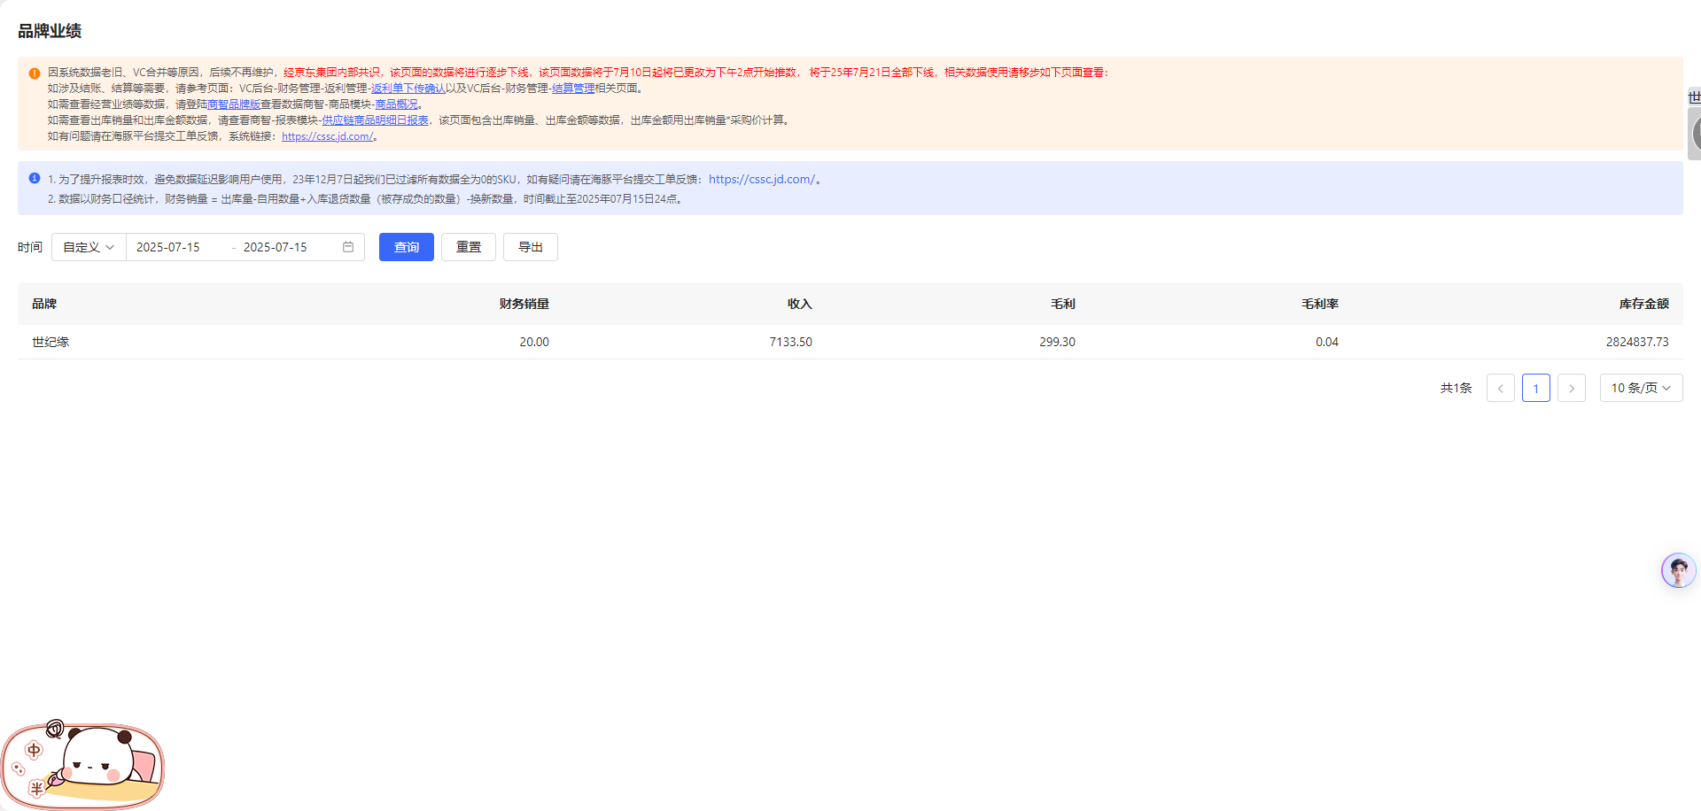Export data using the 导出 button
Viewport: 1701px width, 811px height.
tap(531, 247)
